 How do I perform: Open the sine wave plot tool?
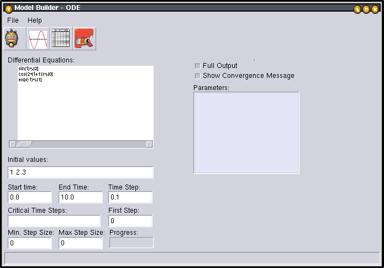coord(39,39)
